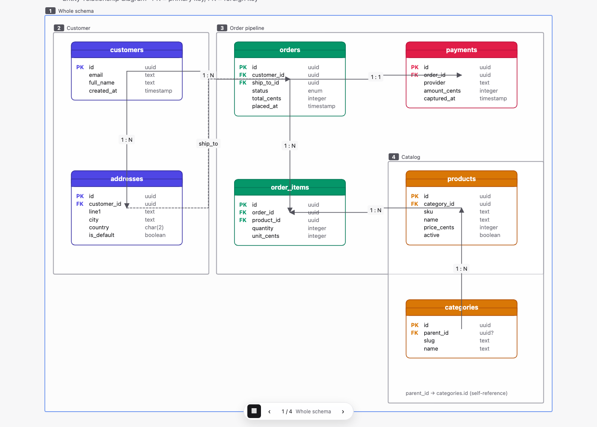This screenshot has width=597, height=427.
Task: Click the 'enum' type in orders
Action: tap(315, 91)
